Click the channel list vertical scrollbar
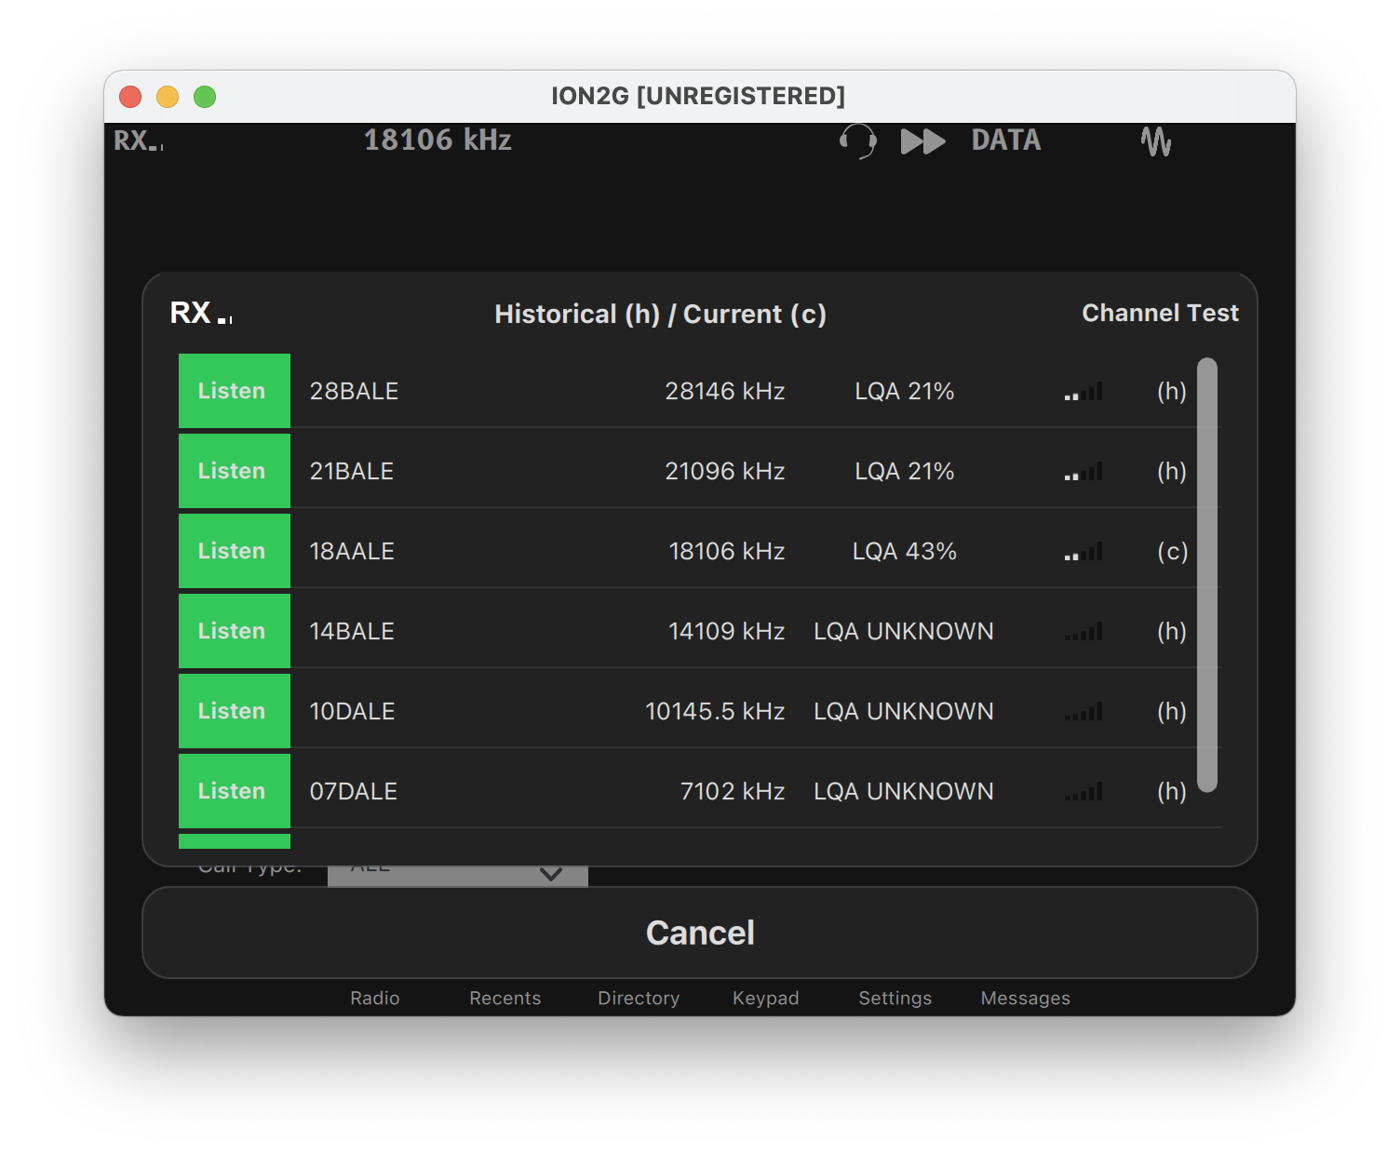This screenshot has height=1154, width=1400. pyautogui.click(x=1207, y=575)
